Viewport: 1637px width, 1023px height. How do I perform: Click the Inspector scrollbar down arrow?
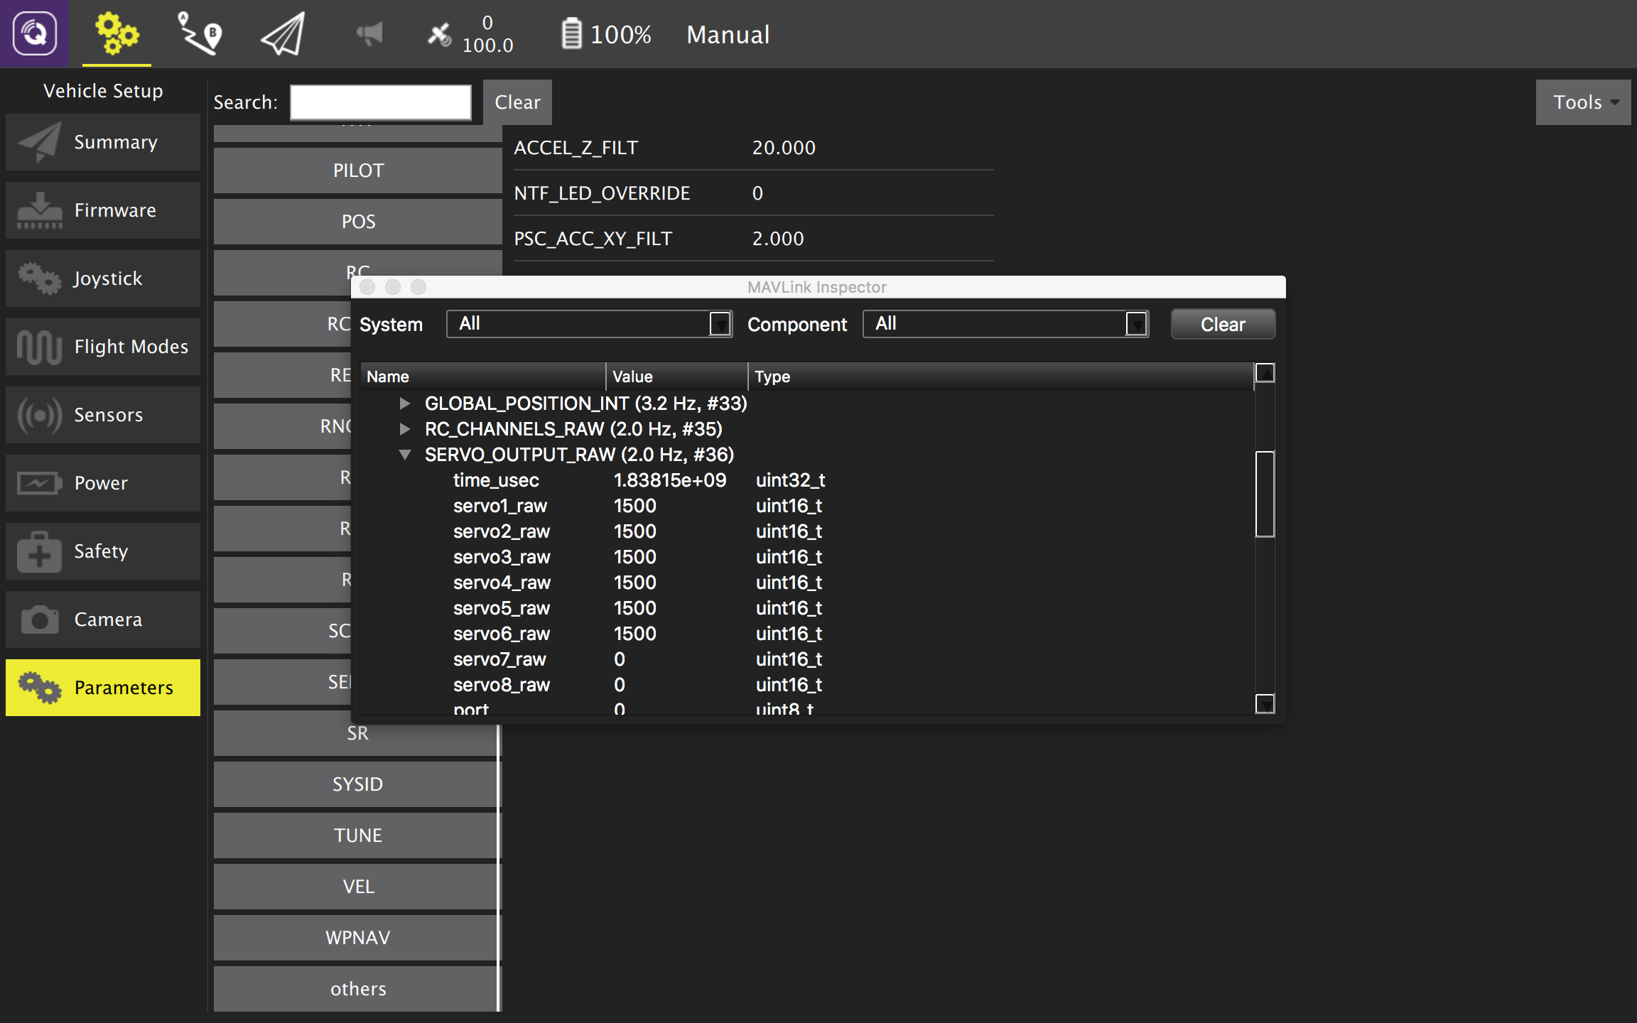click(x=1265, y=703)
